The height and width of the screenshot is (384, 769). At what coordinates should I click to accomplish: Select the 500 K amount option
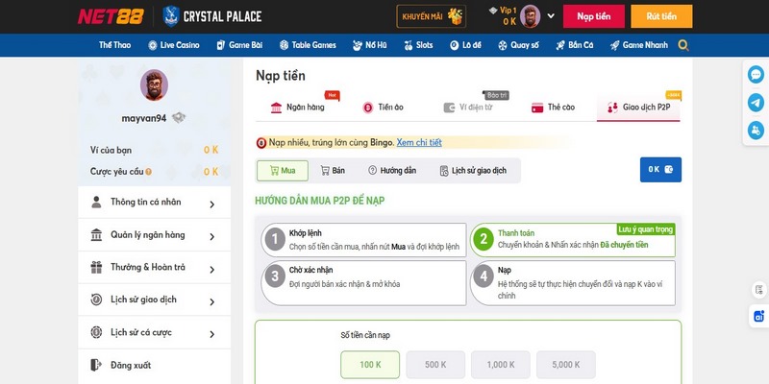click(435, 365)
